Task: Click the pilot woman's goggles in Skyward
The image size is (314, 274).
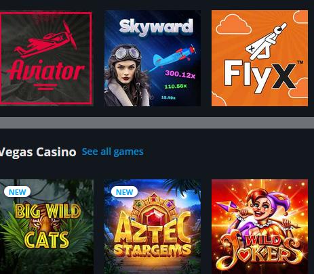Action: [127, 53]
